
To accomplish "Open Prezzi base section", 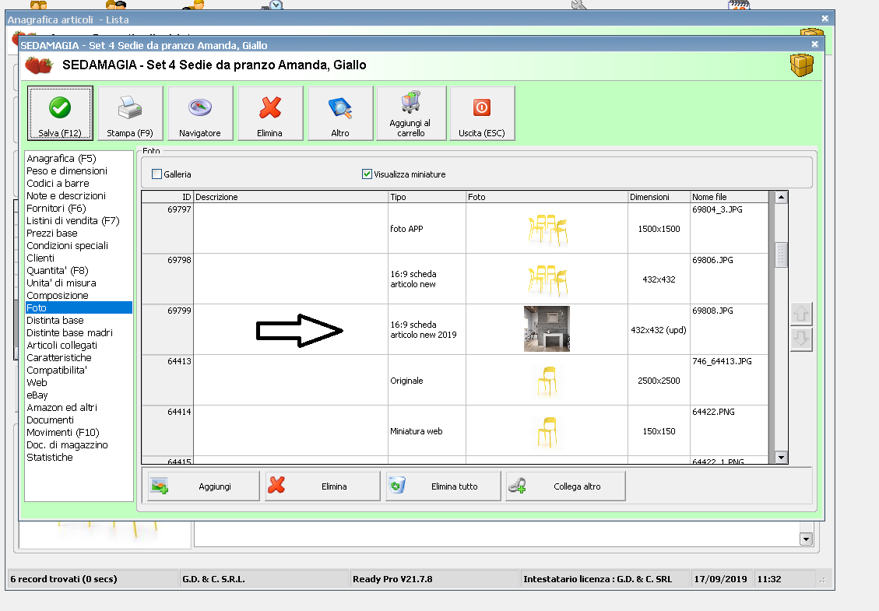I will point(52,234).
